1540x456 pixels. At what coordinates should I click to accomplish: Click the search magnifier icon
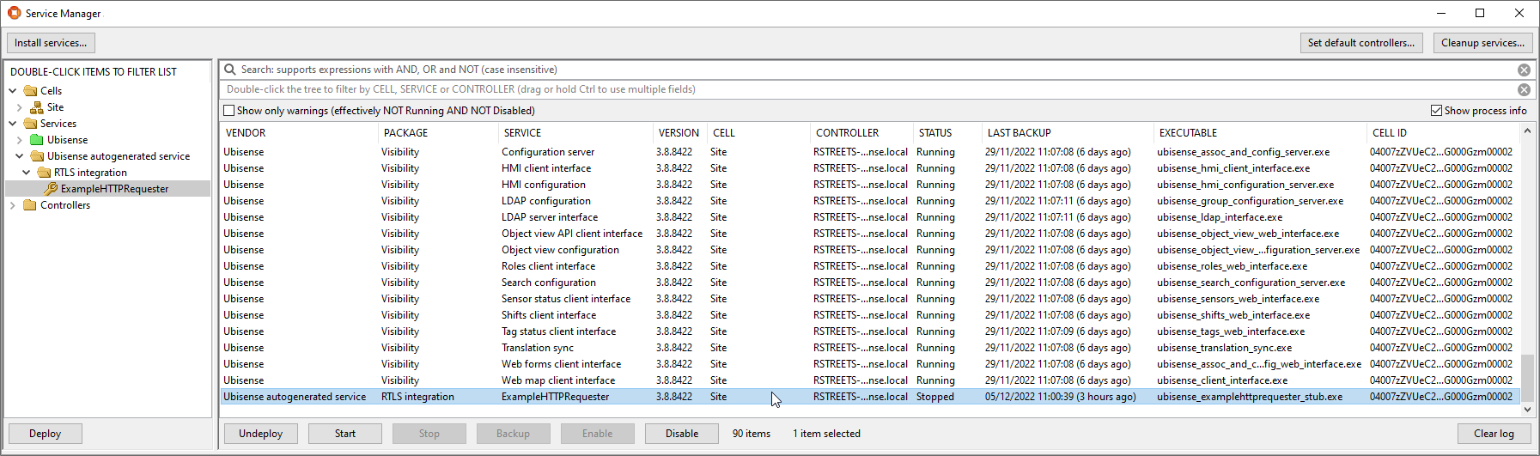[x=230, y=70]
